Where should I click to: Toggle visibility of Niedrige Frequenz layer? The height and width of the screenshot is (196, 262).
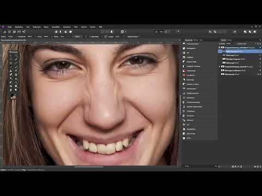pyautogui.click(x=260, y=59)
